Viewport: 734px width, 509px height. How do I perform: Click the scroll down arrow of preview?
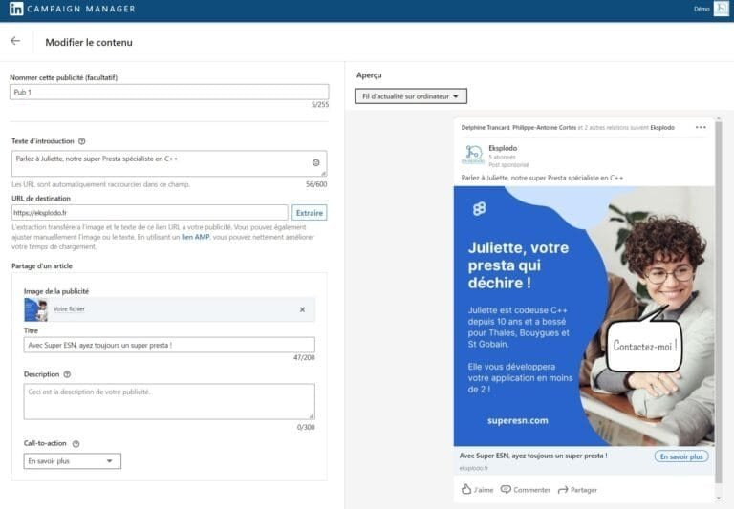719,498
